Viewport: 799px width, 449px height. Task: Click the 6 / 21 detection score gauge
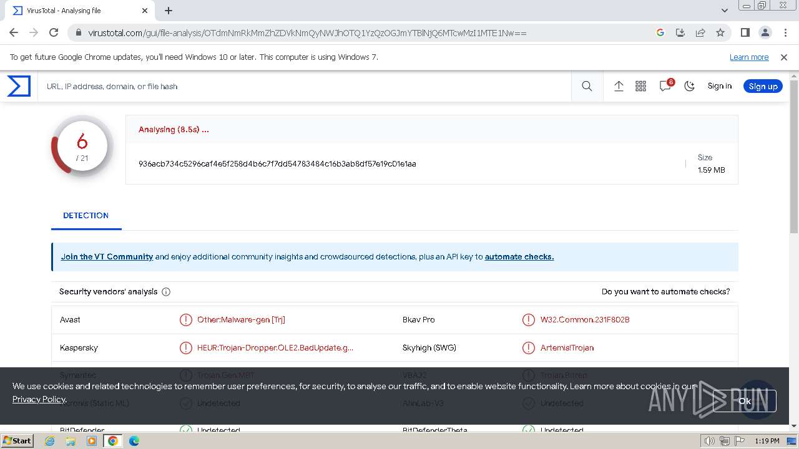[82, 147]
